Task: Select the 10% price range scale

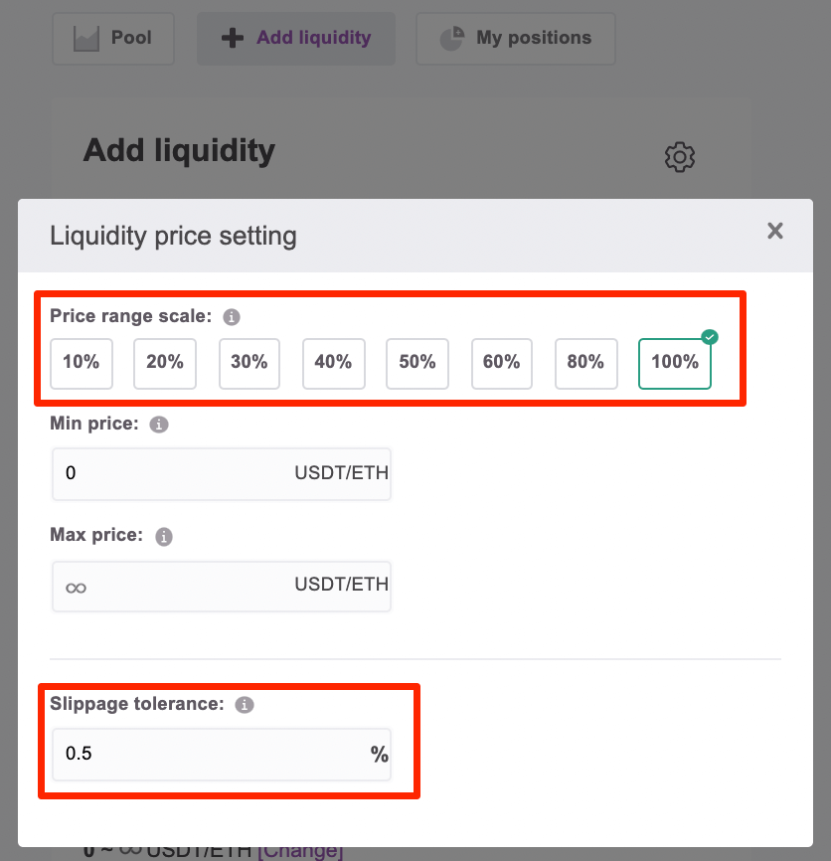Action: 82,364
